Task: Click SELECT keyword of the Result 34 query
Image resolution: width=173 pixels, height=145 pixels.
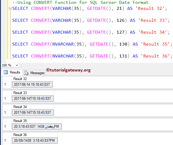Action: [x=20, y=32]
